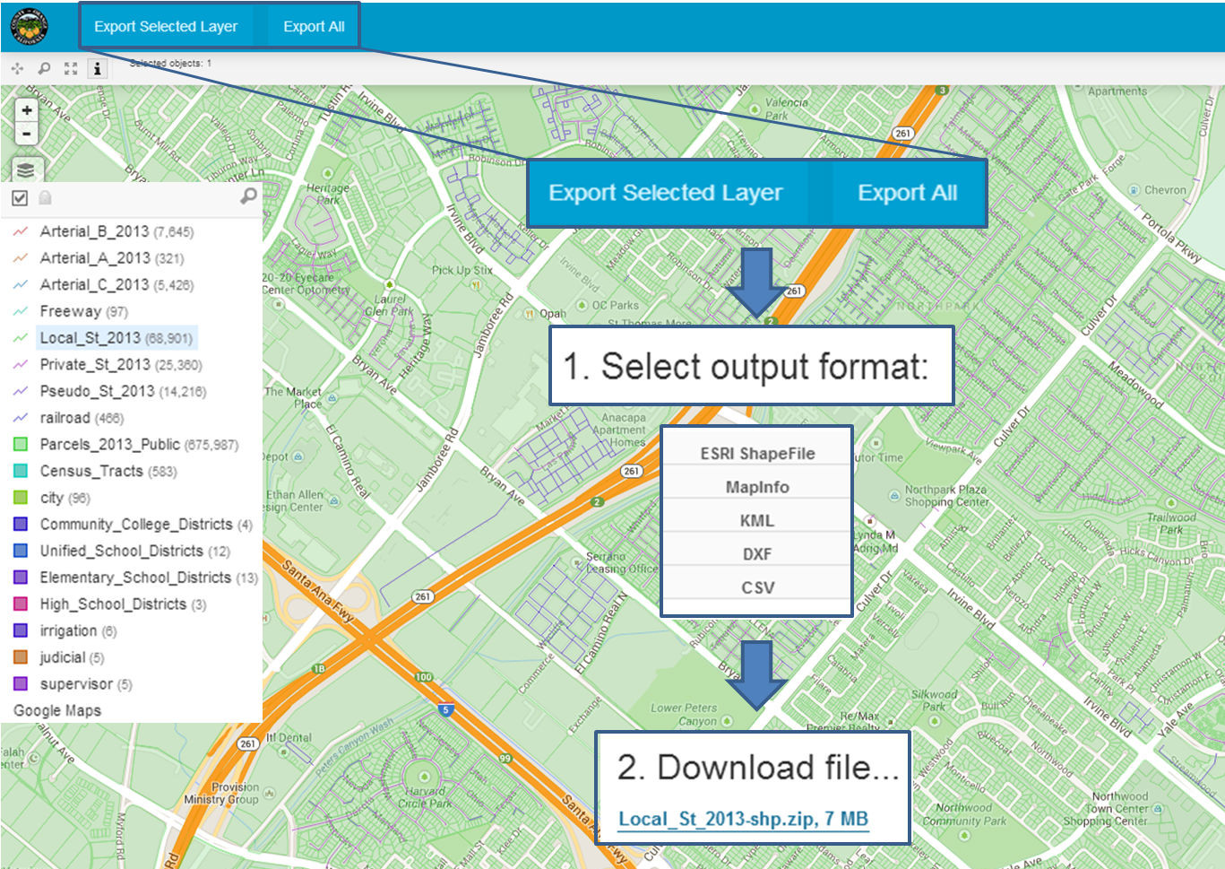Click Export Selected Layer in top bar
This screenshot has height=869, width=1225.
166,27
